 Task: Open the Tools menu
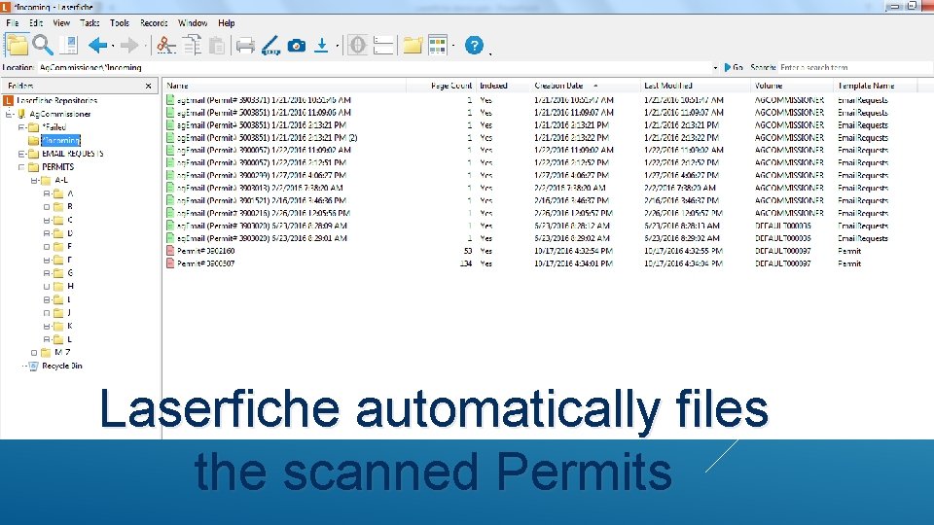(x=119, y=23)
